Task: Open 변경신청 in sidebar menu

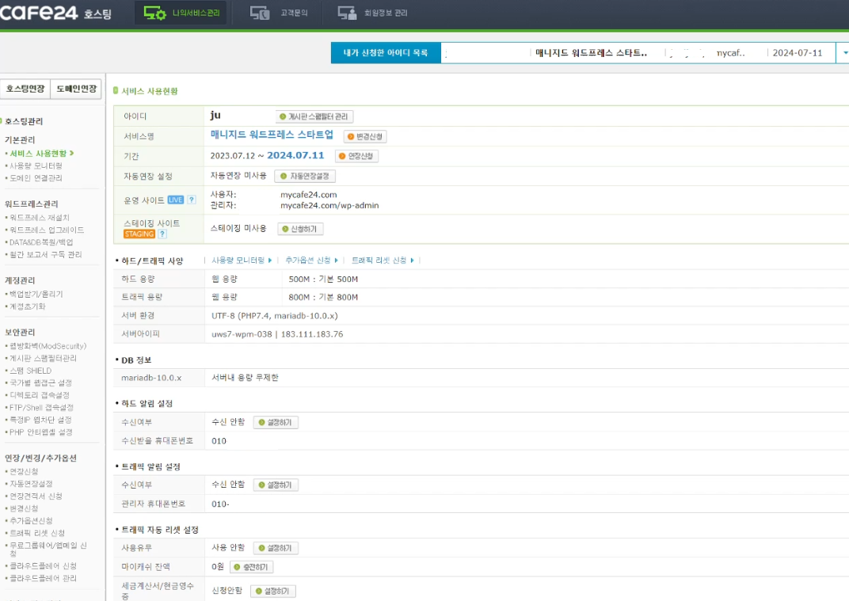Action: tap(24, 508)
